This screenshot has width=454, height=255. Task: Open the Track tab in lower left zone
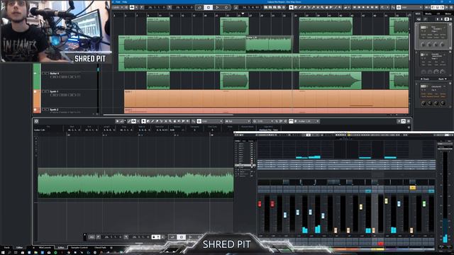pos(6,248)
